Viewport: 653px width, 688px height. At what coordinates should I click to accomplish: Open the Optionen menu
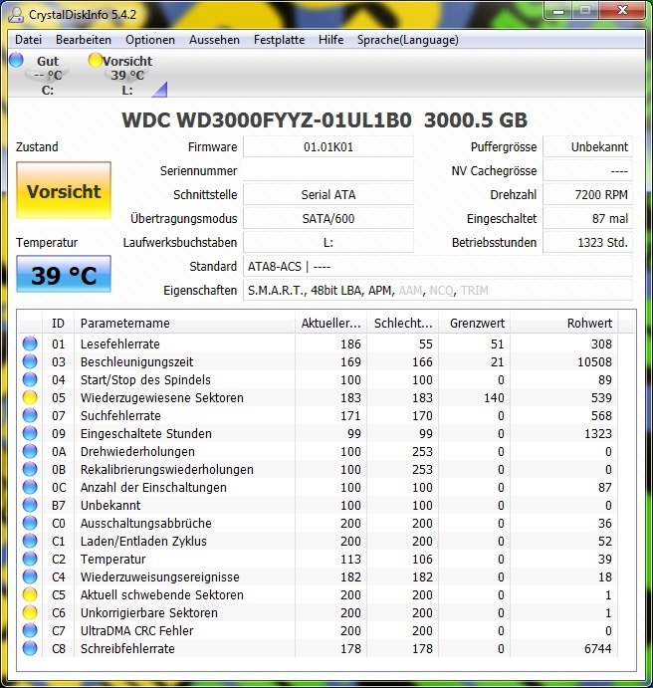click(x=150, y=40)
